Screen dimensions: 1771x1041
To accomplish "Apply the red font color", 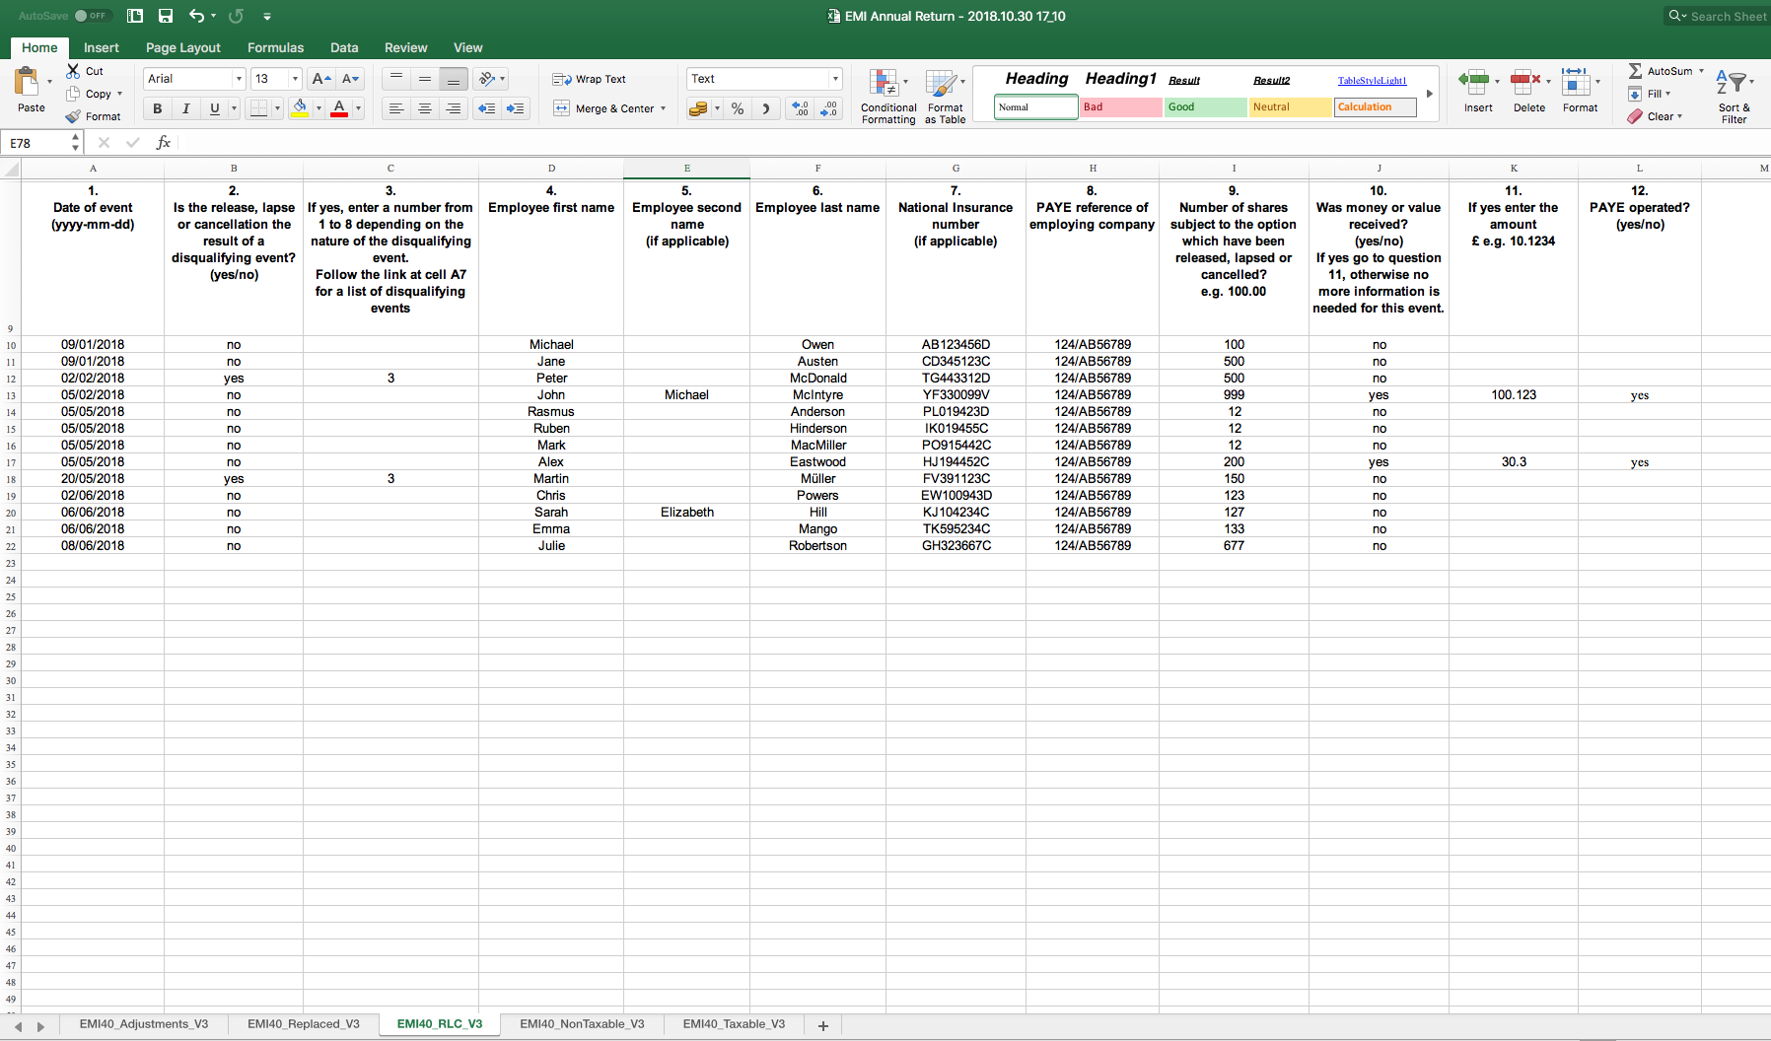I will [339, 108].
